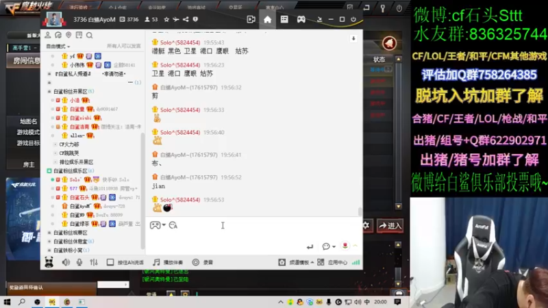548x308 pixels.
Task: Open the video live icon in YY header
Action: coord(251,20)
